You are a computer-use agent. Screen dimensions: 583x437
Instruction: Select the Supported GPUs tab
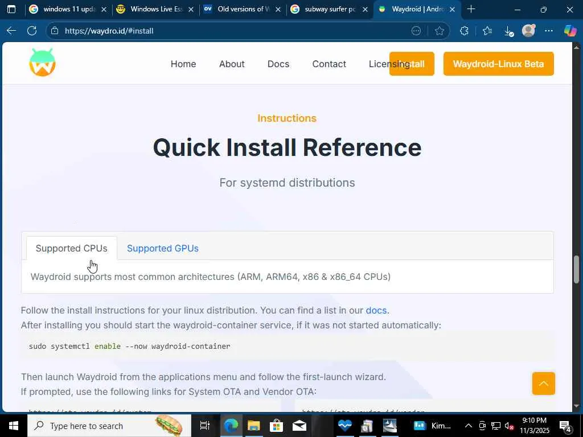point(163,248)
